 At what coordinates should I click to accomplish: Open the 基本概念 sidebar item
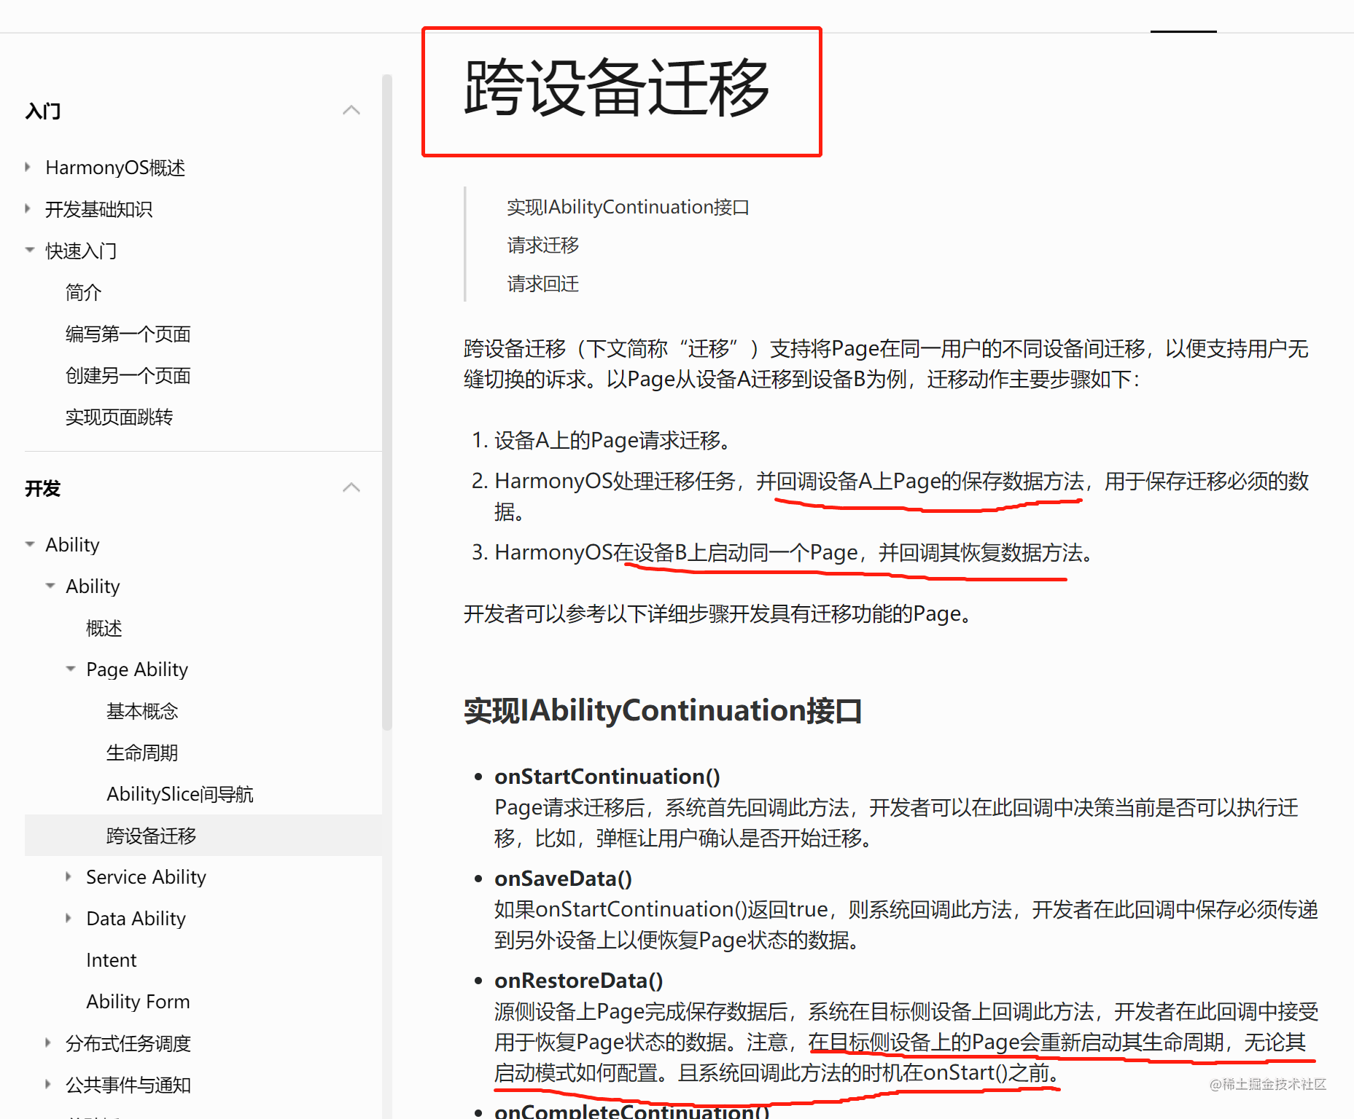coord(142,710)
